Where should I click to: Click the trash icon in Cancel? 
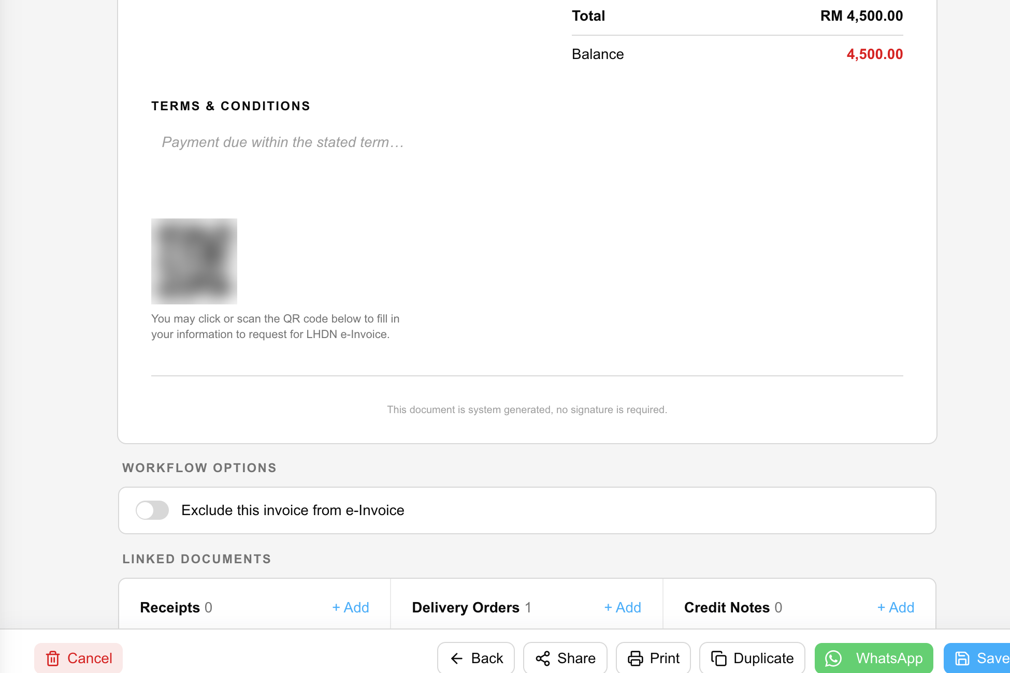tap(53, 659)
